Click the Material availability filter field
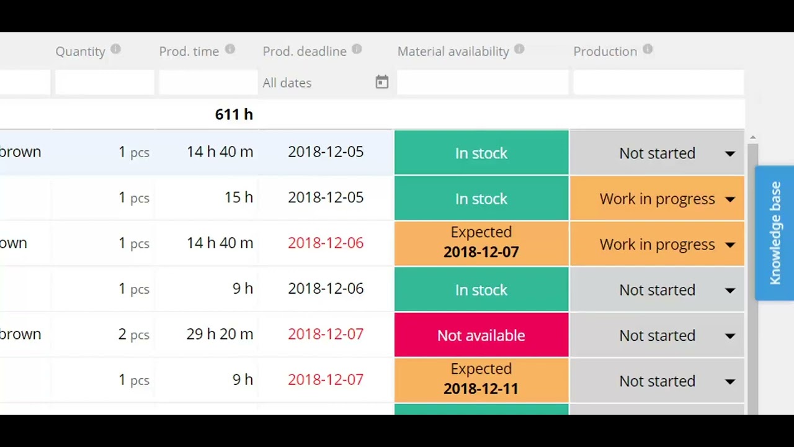This screenshot has height=447, width=794. (482, 83)
